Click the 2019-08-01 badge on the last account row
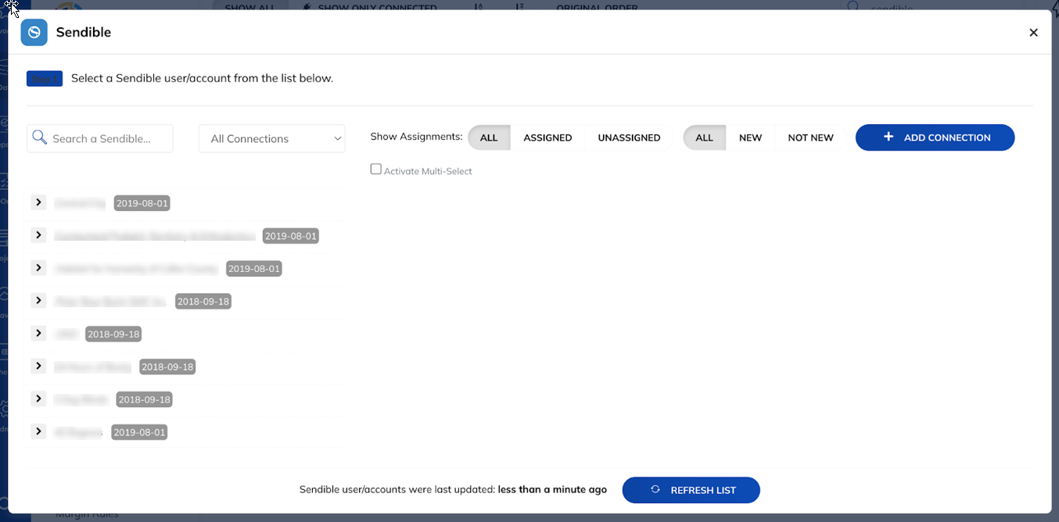The width and height of the screenshot is (1059, 522). coord(139,432)
